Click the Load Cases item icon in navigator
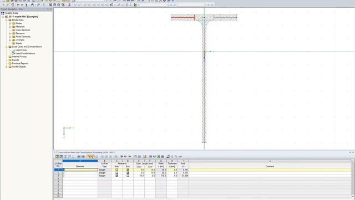 coord(13,50)
